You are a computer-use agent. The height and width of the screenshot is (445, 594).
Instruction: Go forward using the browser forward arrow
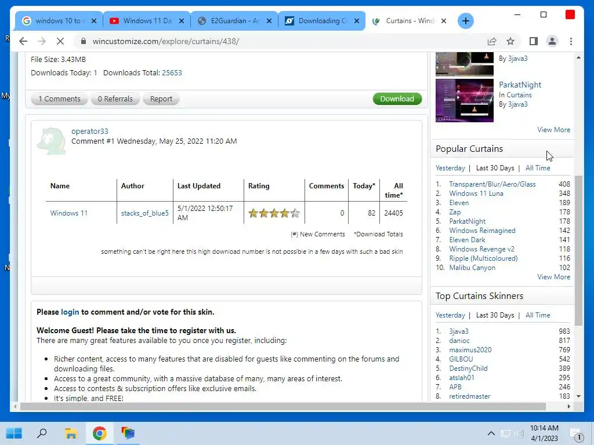pos(42,41)
